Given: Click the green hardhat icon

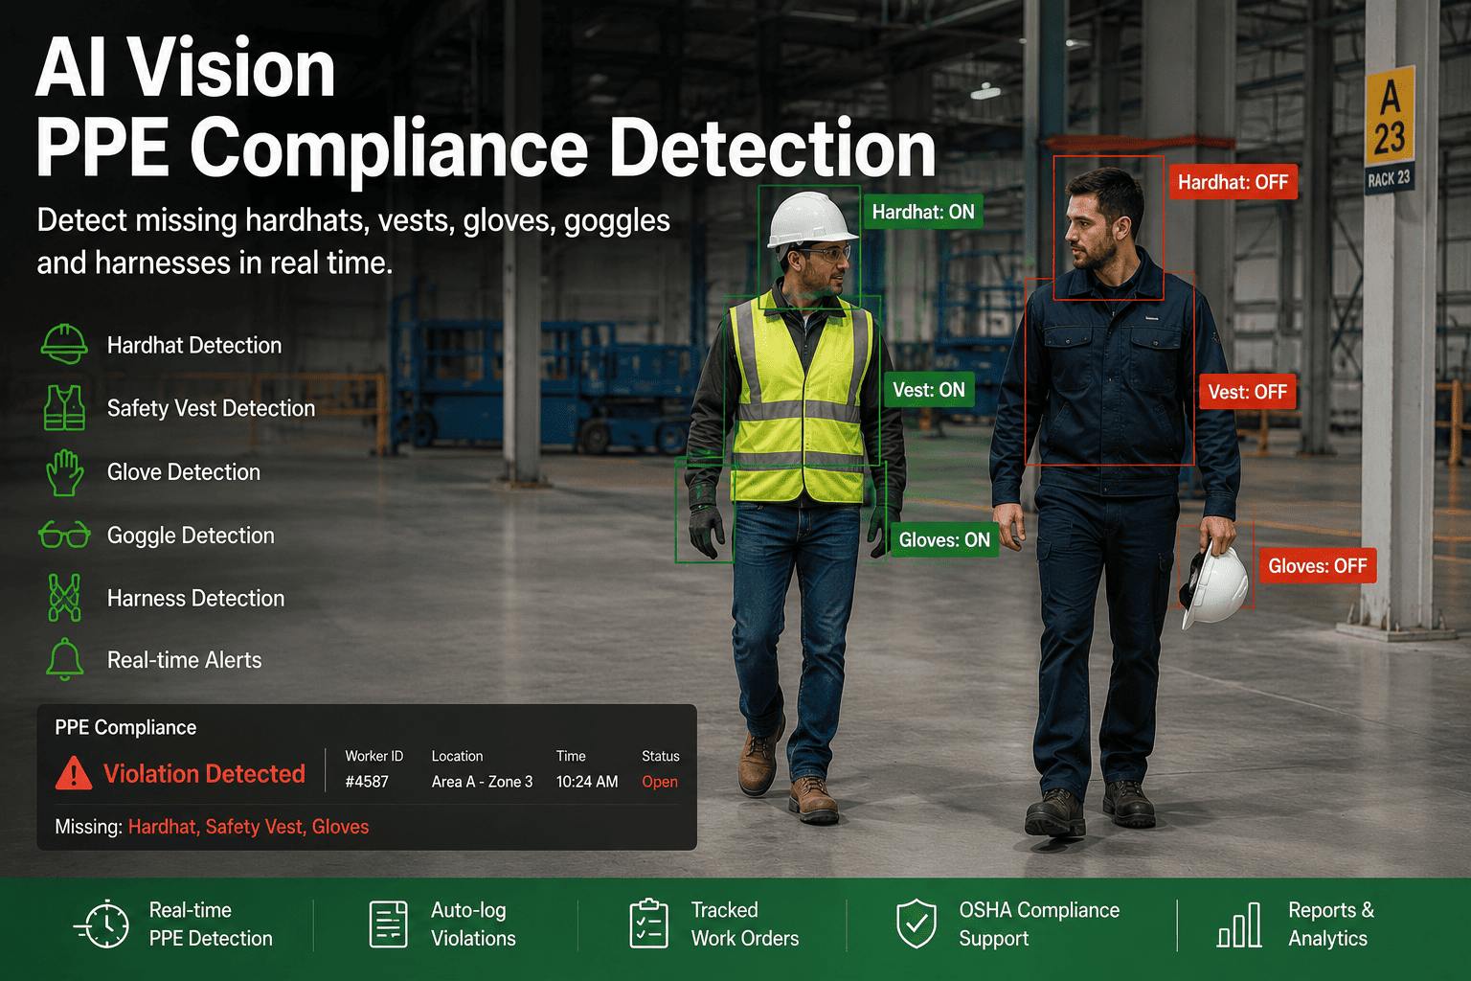Looking at the screenshot, I should point(64,344).
